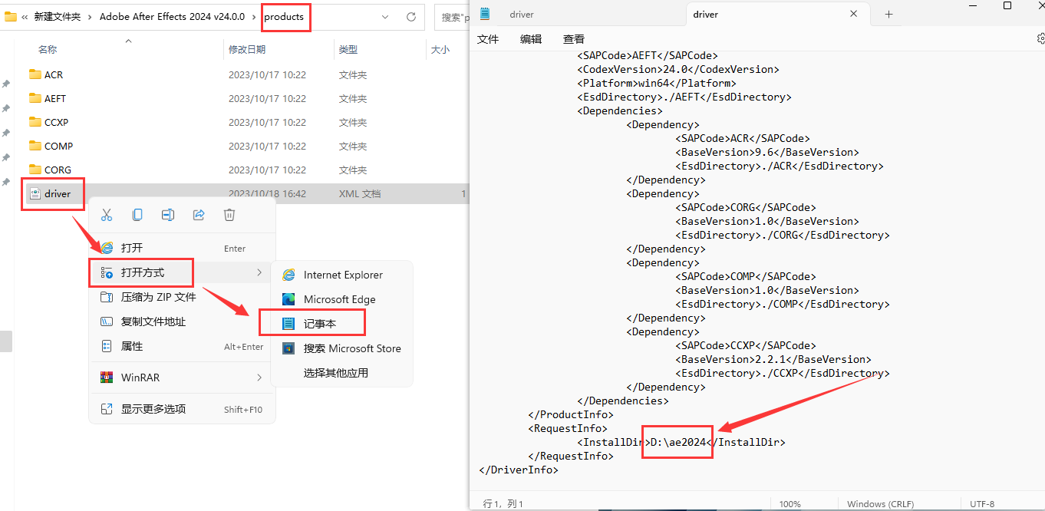Viewport: 1045px width, 511px height.
Task: Copy the driver file via the copy icon
Action: point(137,215)
